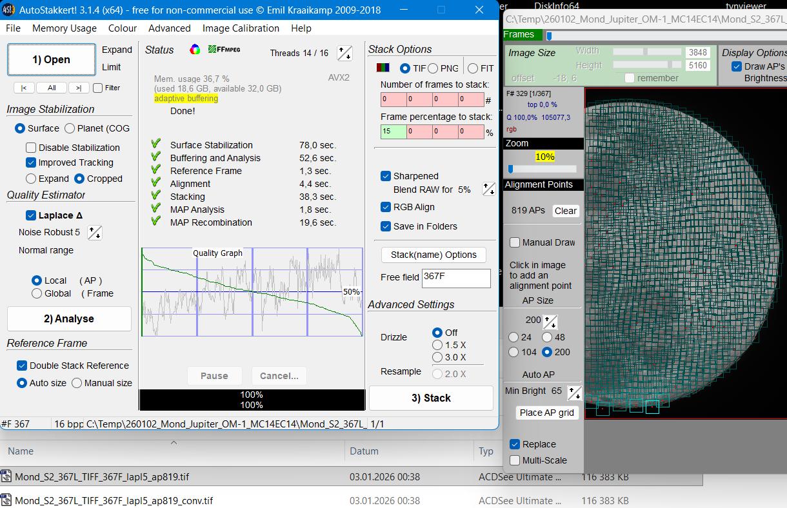Go to the last frame with >| button
The image size is (787, 508).
[x=79, y=88]
